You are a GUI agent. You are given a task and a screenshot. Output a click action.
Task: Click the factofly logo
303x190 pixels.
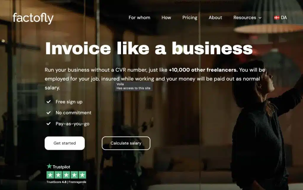click(x=33, y=18)
